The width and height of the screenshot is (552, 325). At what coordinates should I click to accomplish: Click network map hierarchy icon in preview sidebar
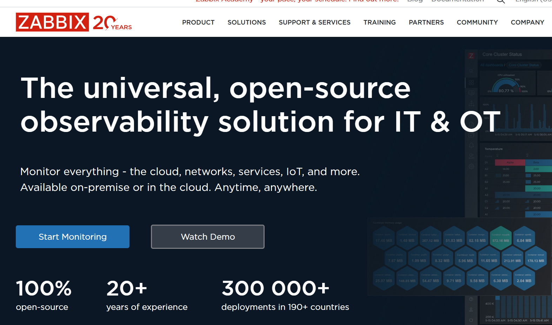[471, 104]
